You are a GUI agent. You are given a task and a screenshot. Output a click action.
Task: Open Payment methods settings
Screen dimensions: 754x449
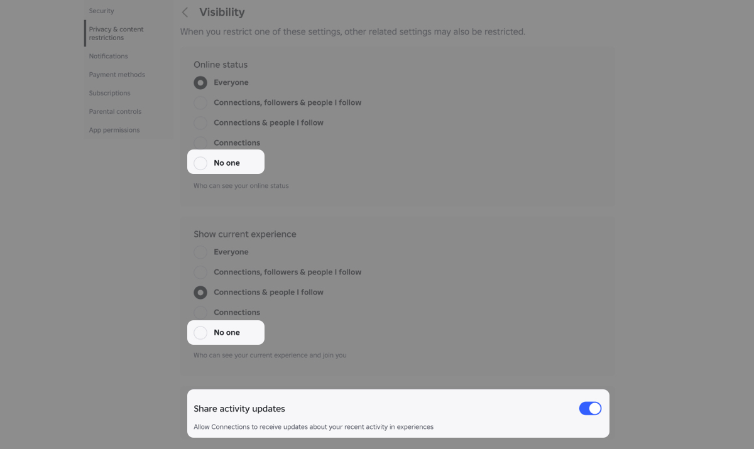click(117, 74)
